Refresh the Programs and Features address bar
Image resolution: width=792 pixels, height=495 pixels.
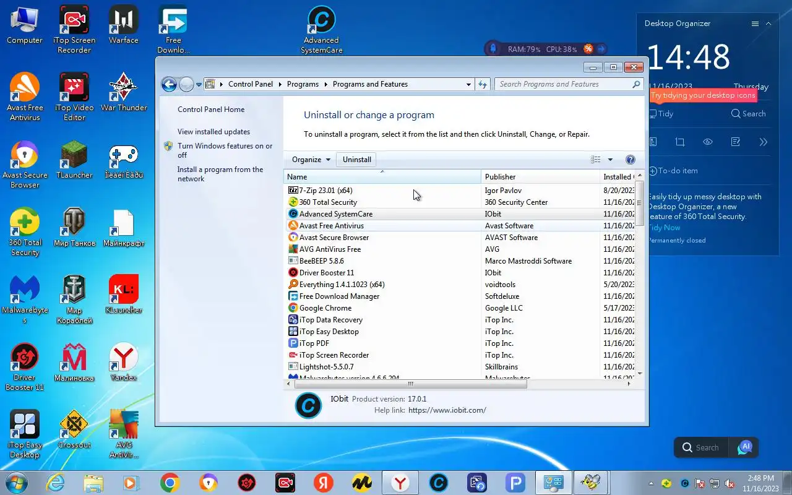point(483,84)
